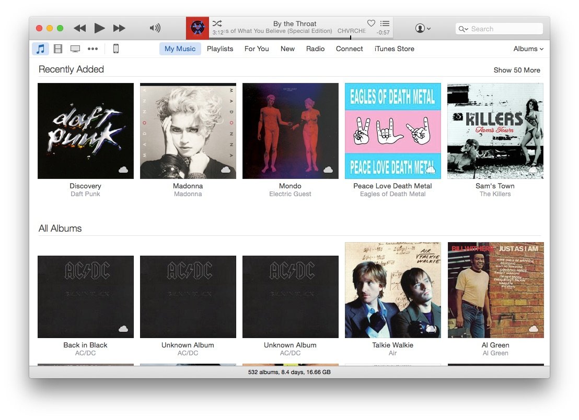Go to the For You tab

(257, 49)
